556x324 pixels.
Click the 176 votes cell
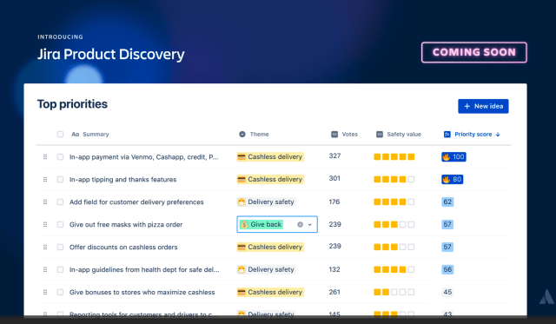[334, 202]
